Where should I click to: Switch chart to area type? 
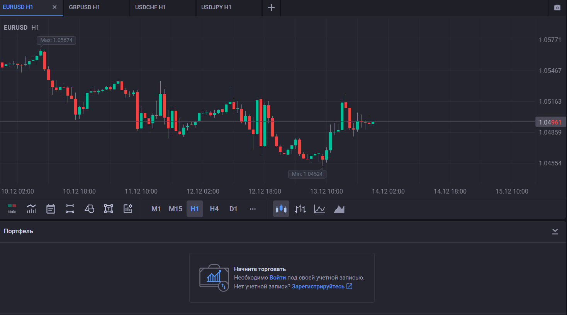(339, 209)
